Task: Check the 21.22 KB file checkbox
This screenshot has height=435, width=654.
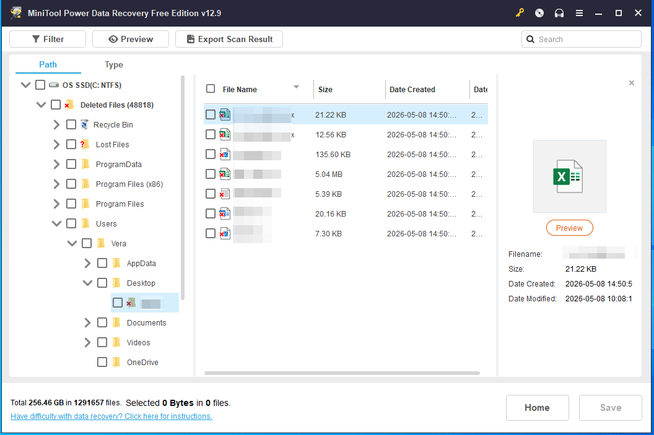Action: coord(211,114)
